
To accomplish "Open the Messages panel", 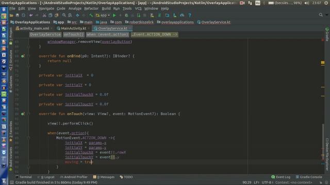I will point(104,177).
